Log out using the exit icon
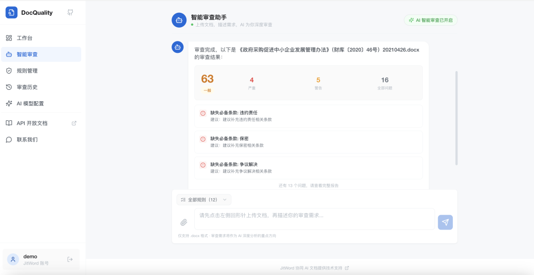This screenshot has width=534, height=275. (70, 259)
